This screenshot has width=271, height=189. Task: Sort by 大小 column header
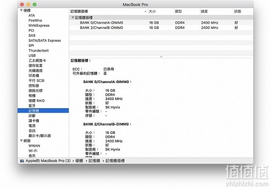click(152, 11)
